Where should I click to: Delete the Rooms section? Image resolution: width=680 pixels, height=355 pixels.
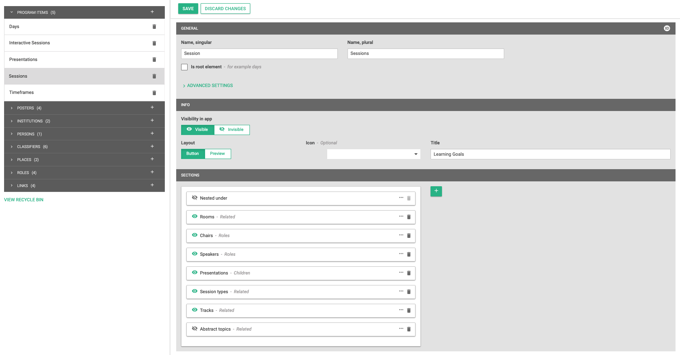(x=409, y=217)
